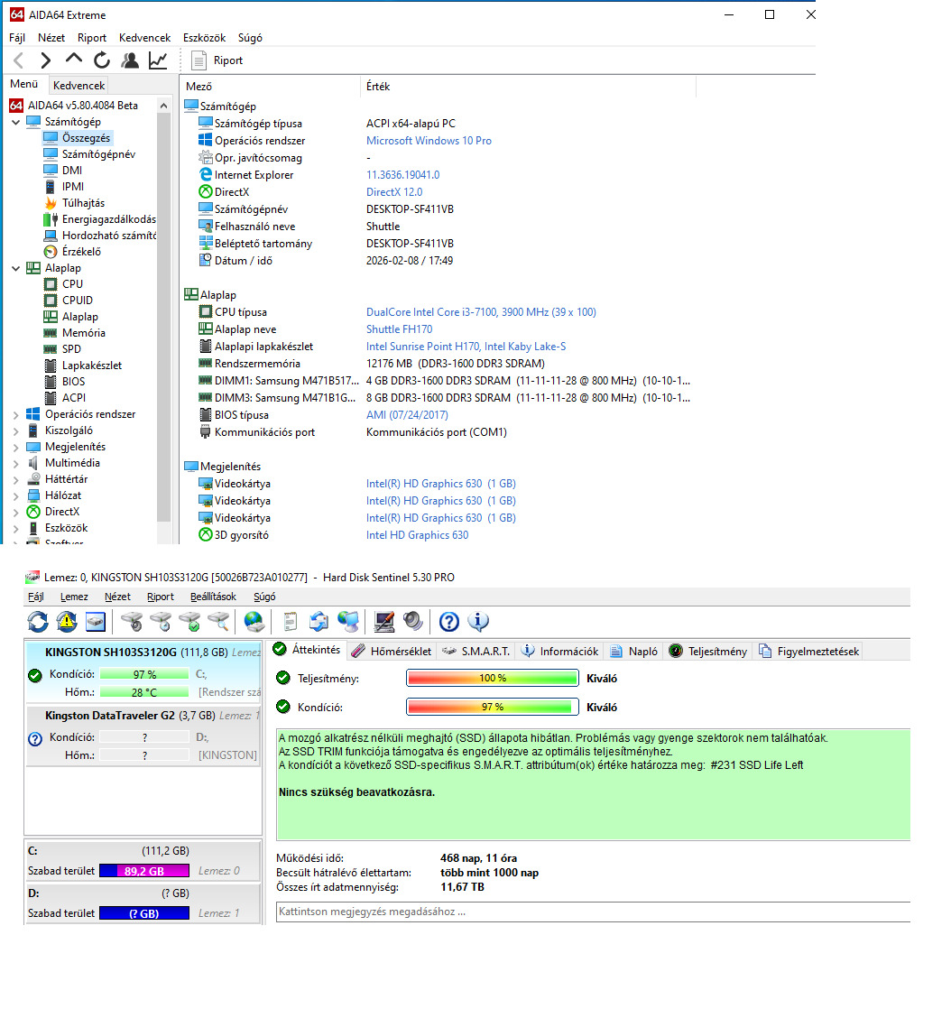This screenshot has height=1009, width=951.
Task: Click the tree scrollbar up arrow
Action: pyautogui.click(x=164, y=106)
